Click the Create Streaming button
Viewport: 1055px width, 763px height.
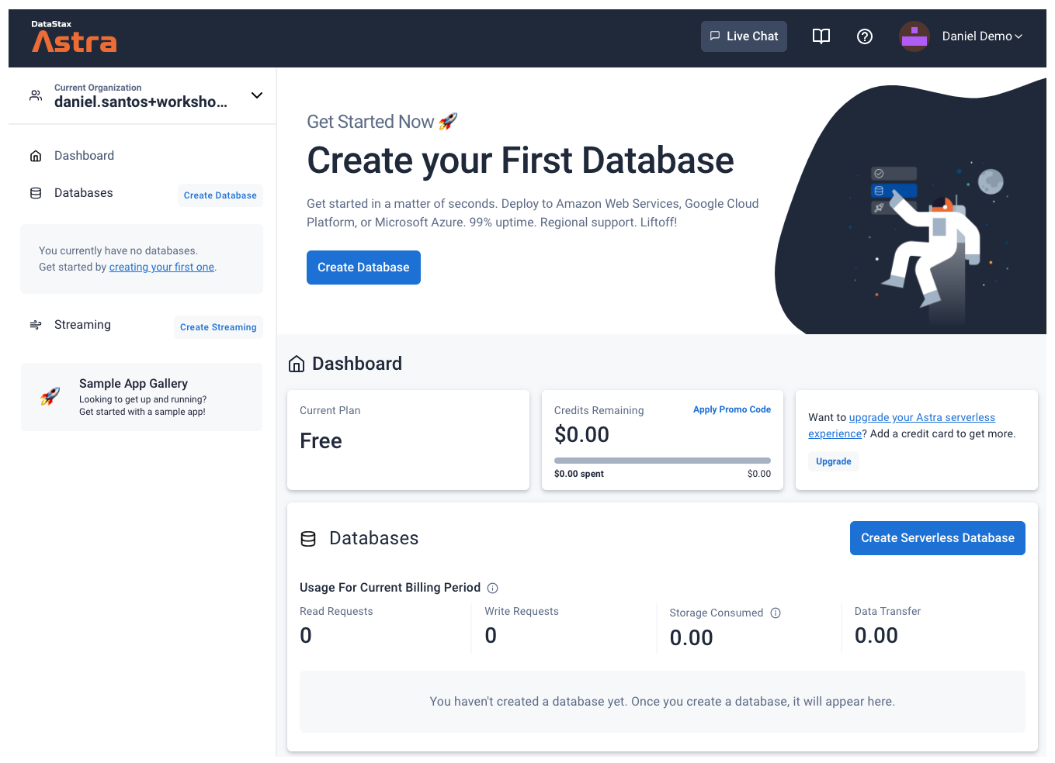pos(218,327)
